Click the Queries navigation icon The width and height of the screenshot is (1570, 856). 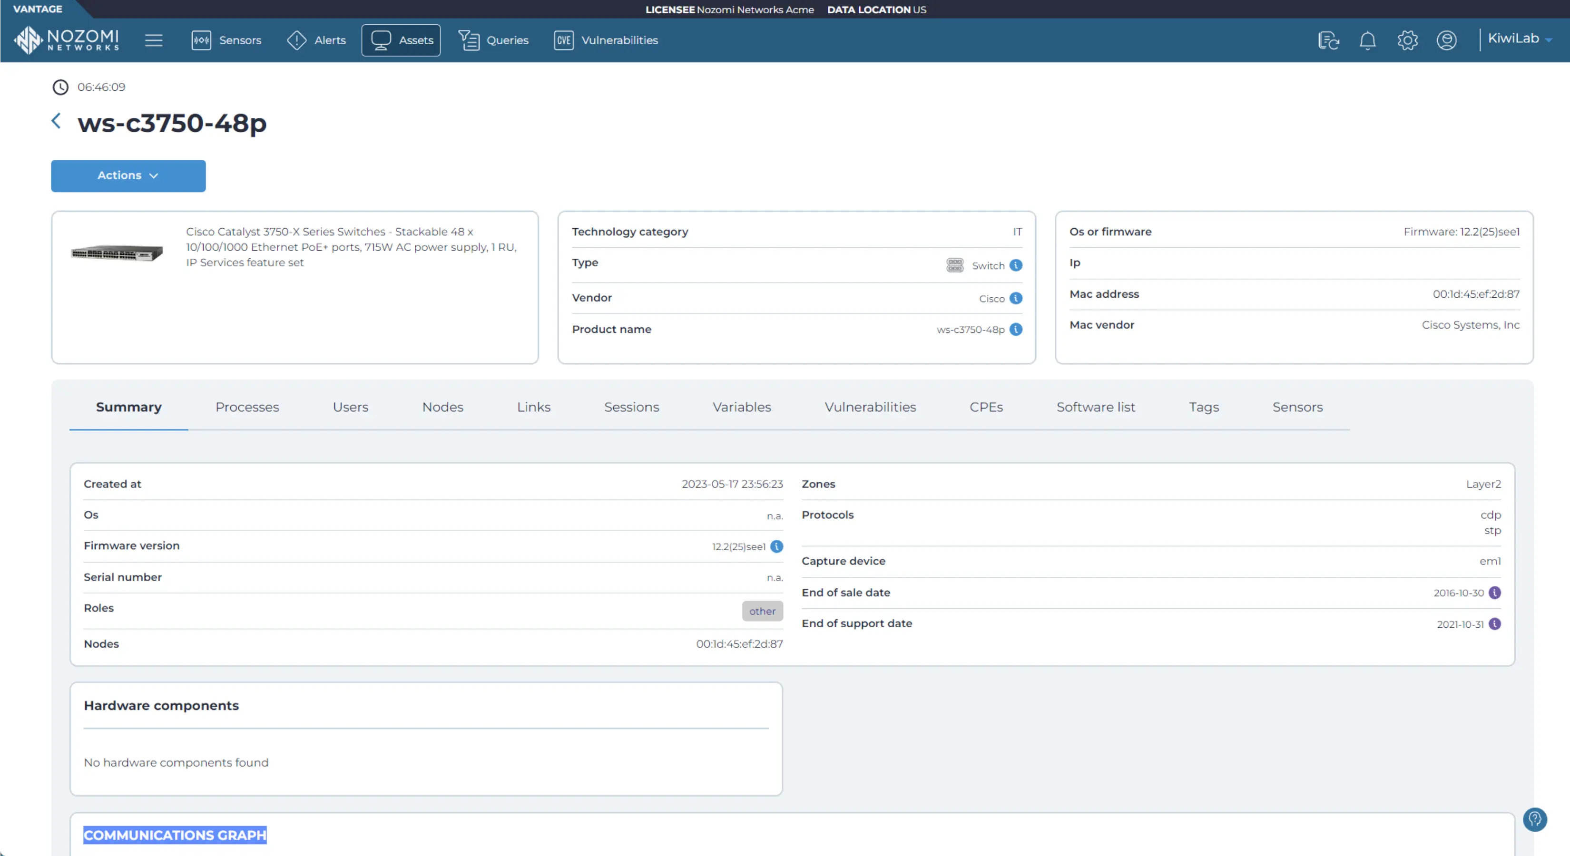(x=469, y=40)
